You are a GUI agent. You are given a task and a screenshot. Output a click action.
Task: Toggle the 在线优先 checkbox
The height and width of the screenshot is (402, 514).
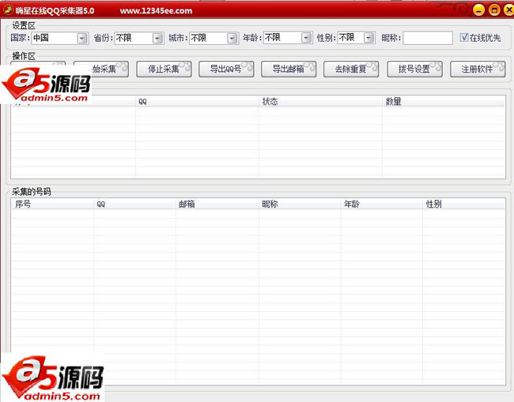click(464, 37)
